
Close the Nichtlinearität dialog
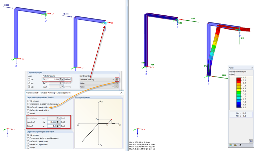coord(121,93)
